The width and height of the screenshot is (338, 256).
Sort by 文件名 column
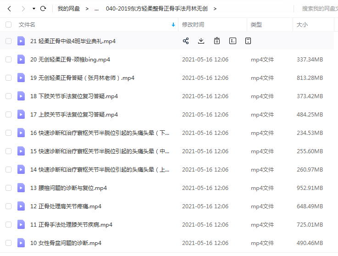[27, 25]
